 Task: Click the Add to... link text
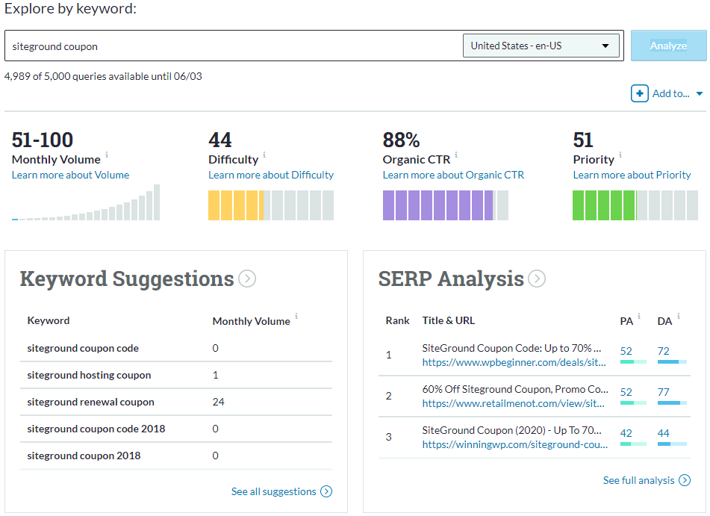(670, 94)
